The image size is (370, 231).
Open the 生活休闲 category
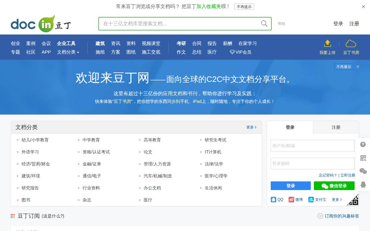pyautogui.click(x=213, y=188)
